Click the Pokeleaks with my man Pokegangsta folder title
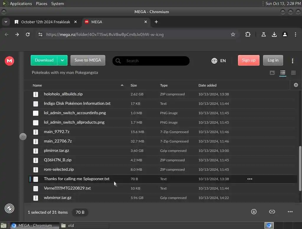 [65, 73]
